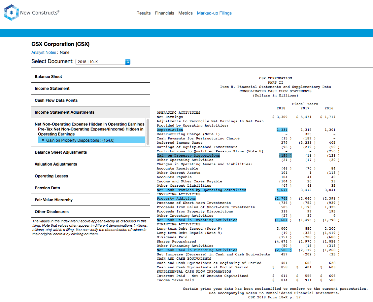Click the Net Non-Operating Expense Hidden in Operating Earnings heading
This screenshot has width=373, height=302.
[x=90, y=124]
